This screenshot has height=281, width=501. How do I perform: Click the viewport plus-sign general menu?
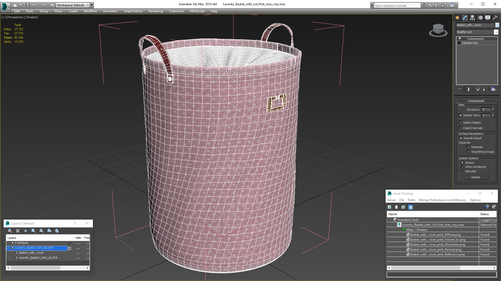4,17
